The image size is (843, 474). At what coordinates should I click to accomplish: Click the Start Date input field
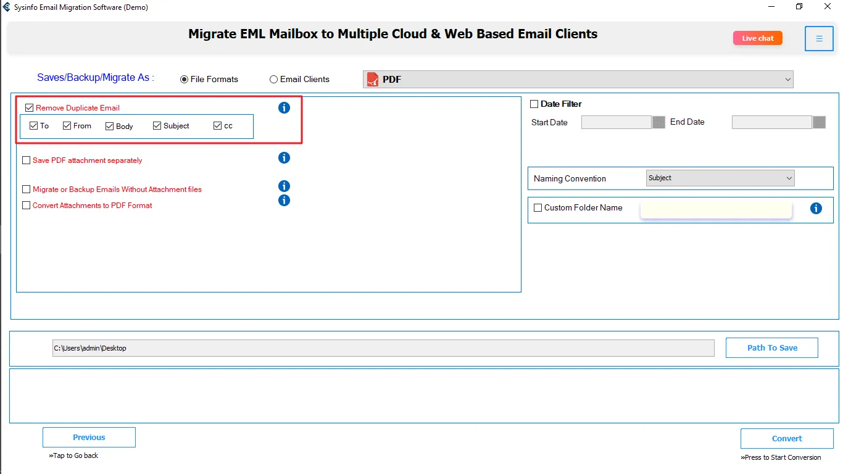coord(617,122)
